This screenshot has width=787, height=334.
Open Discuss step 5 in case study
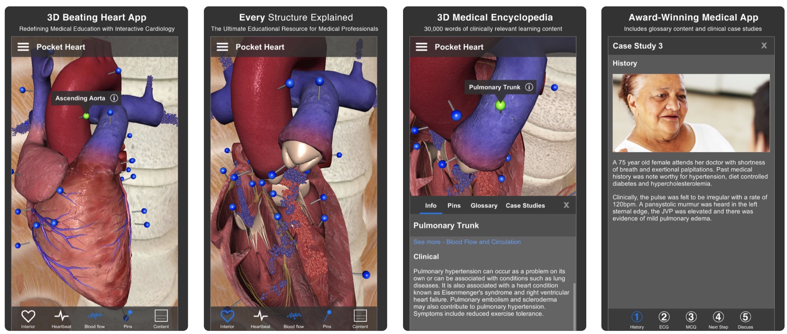point(745,320)
